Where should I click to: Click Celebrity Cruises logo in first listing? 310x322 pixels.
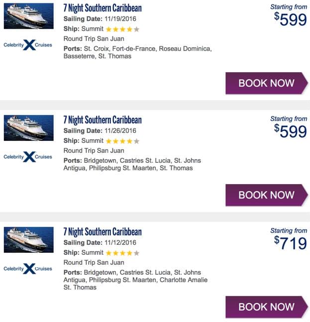(28, 45)
